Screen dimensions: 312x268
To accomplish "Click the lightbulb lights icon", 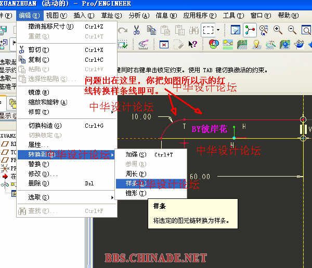I will coord(256,44).
